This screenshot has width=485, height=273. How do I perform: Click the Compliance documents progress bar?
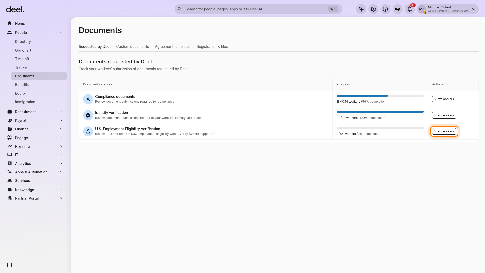(x=380, y=96)
